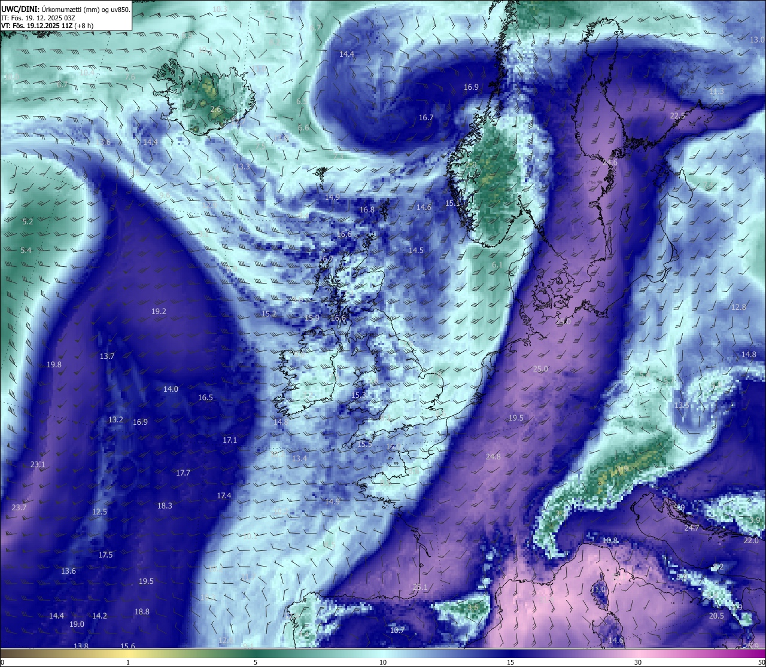The height and width of the screenshot is (667, 766).
Task: Click the 18.8 value on the map
Action: click(142, 611)
